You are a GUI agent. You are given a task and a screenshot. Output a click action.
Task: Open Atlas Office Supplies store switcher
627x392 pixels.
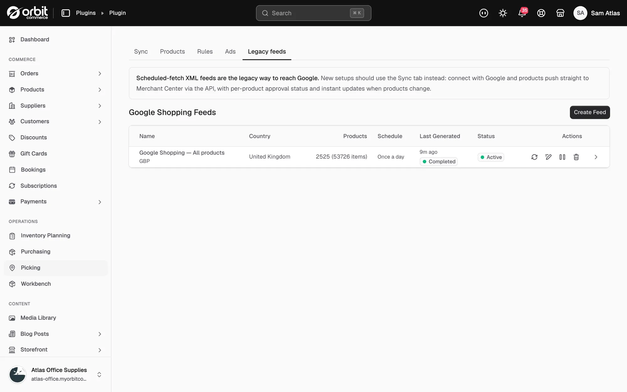pos(55,374)
